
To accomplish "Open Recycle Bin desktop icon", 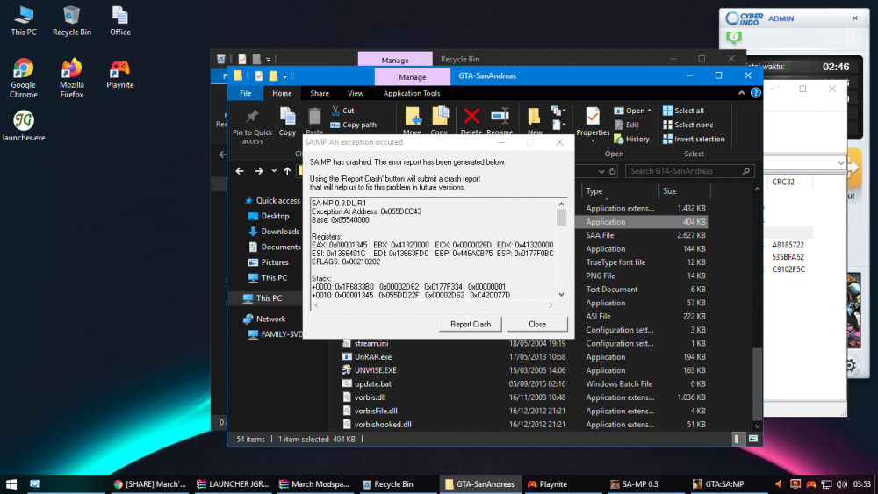I will pos(72,21).
